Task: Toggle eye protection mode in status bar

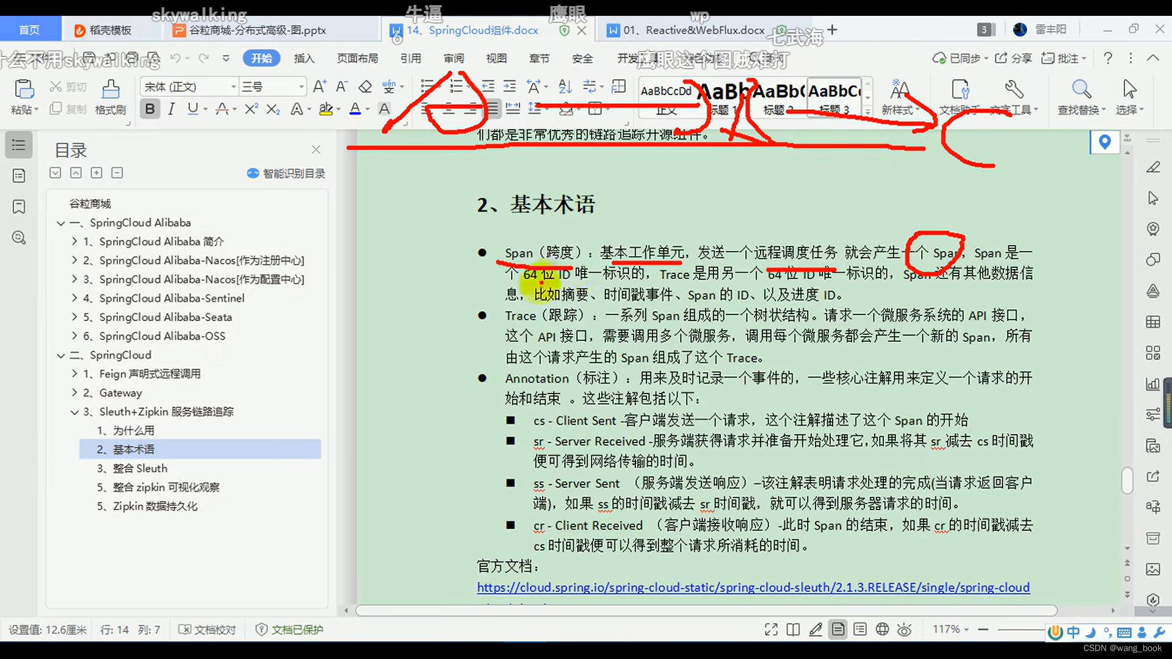Action: pyautogui.click(x=905, y=630)
